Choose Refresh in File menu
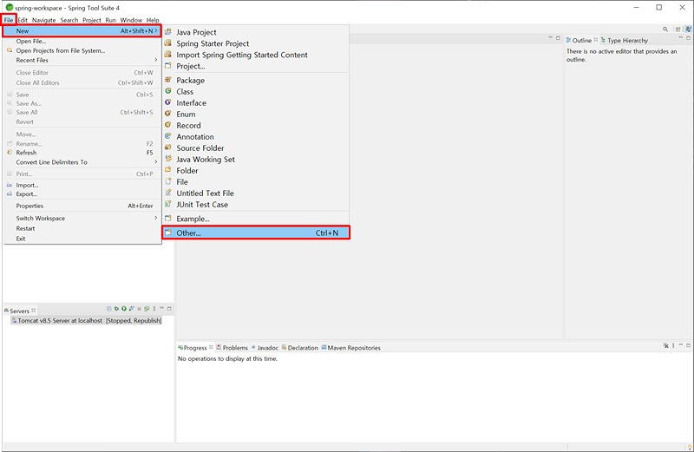This screenshot has width=694, height=452. coord(82,153)
